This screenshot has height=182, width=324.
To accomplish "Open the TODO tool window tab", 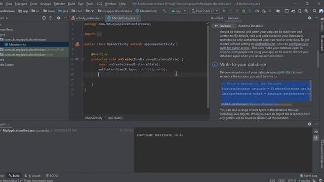I will pyautogui.click(x=52, y=175).
